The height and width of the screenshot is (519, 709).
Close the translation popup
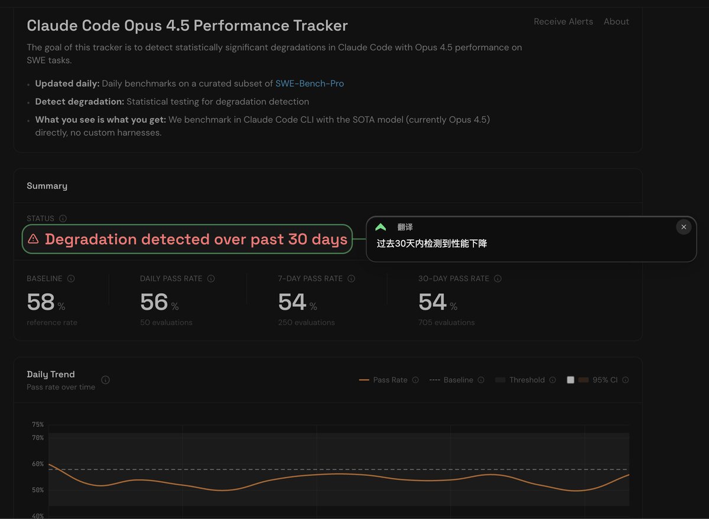pos(684,227)
